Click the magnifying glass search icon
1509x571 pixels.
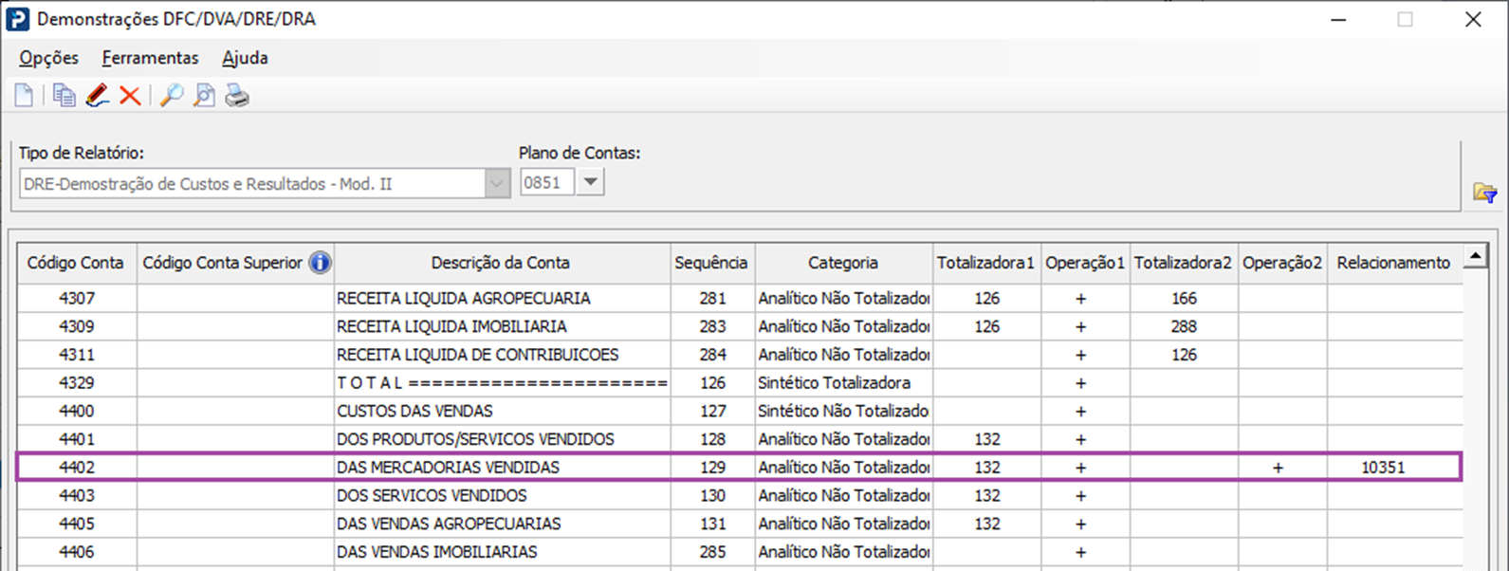coord(171,96)
